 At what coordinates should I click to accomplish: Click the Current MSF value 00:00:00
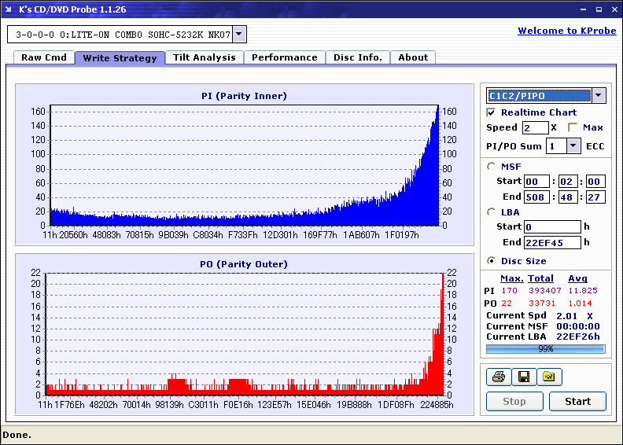click(577, 326)
